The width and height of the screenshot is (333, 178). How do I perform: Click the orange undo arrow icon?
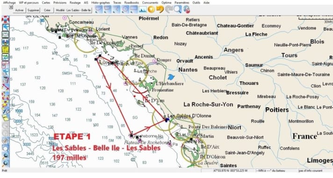[x=160, y=9]
